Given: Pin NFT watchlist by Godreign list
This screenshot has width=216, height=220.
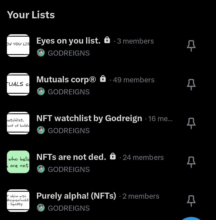Looking at the screenshot, I should [x=191, y=124].
